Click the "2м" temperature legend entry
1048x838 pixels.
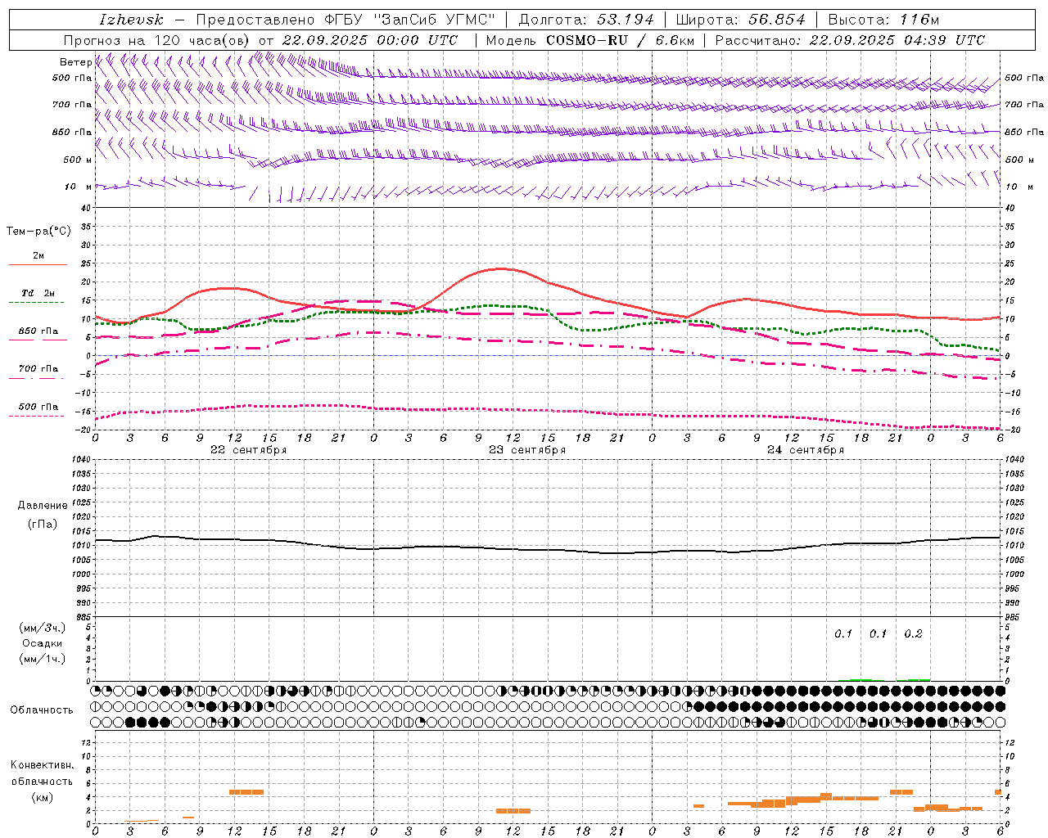tap(38, 256)
